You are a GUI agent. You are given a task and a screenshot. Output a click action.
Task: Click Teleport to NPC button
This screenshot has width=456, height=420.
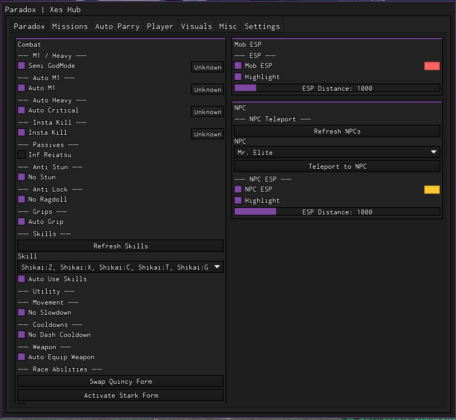coord(337,167)
